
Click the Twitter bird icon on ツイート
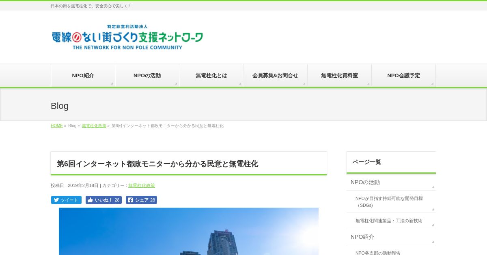[56, 200]
